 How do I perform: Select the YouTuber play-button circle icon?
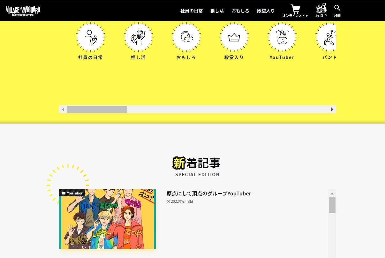coord(282,37)
